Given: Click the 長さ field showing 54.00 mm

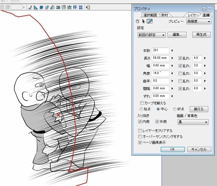Looking at the screenshot, I should [160, 58].
